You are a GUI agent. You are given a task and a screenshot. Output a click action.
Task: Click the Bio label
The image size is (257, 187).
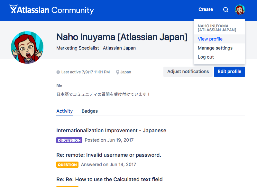pyautogui.click(x=59, y=86)
